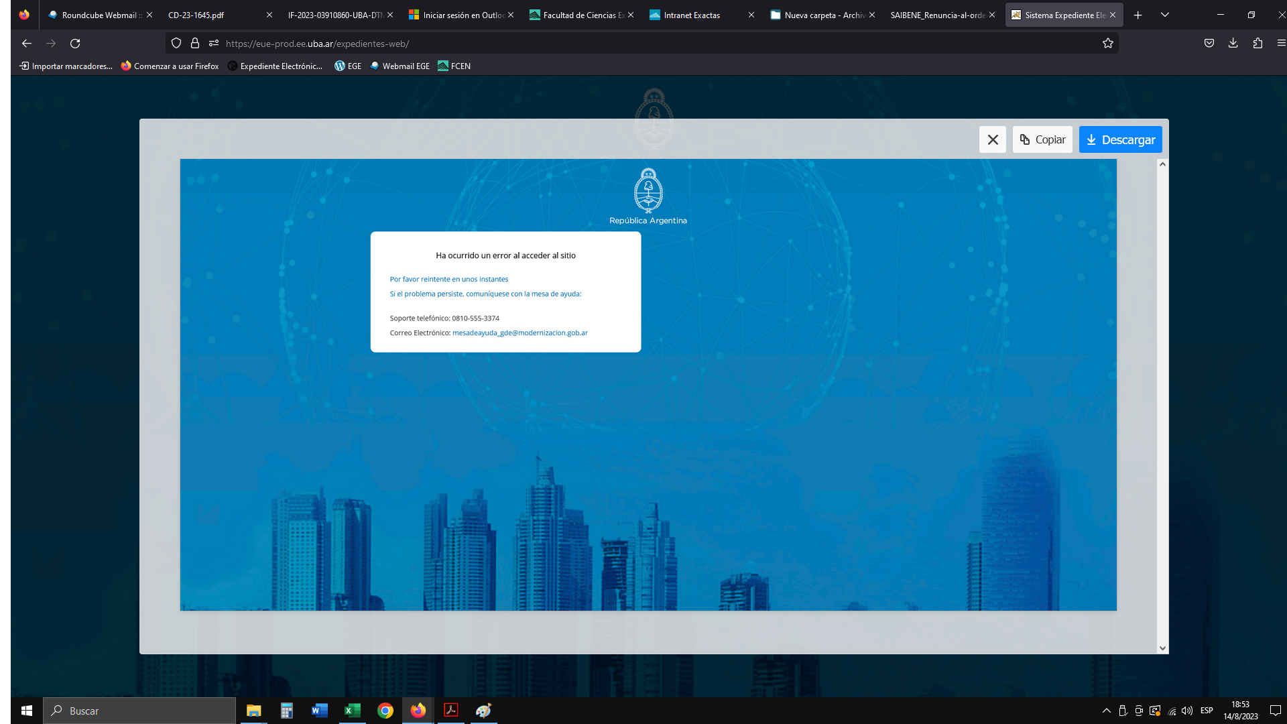This screenshot has height=724, width=1287.
Task: Open a new browser tab
Action: [x=1138, y=15]
